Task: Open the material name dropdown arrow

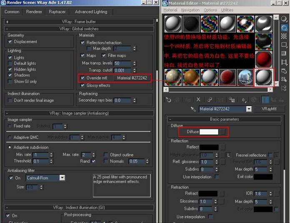Action: click(249, 109)
